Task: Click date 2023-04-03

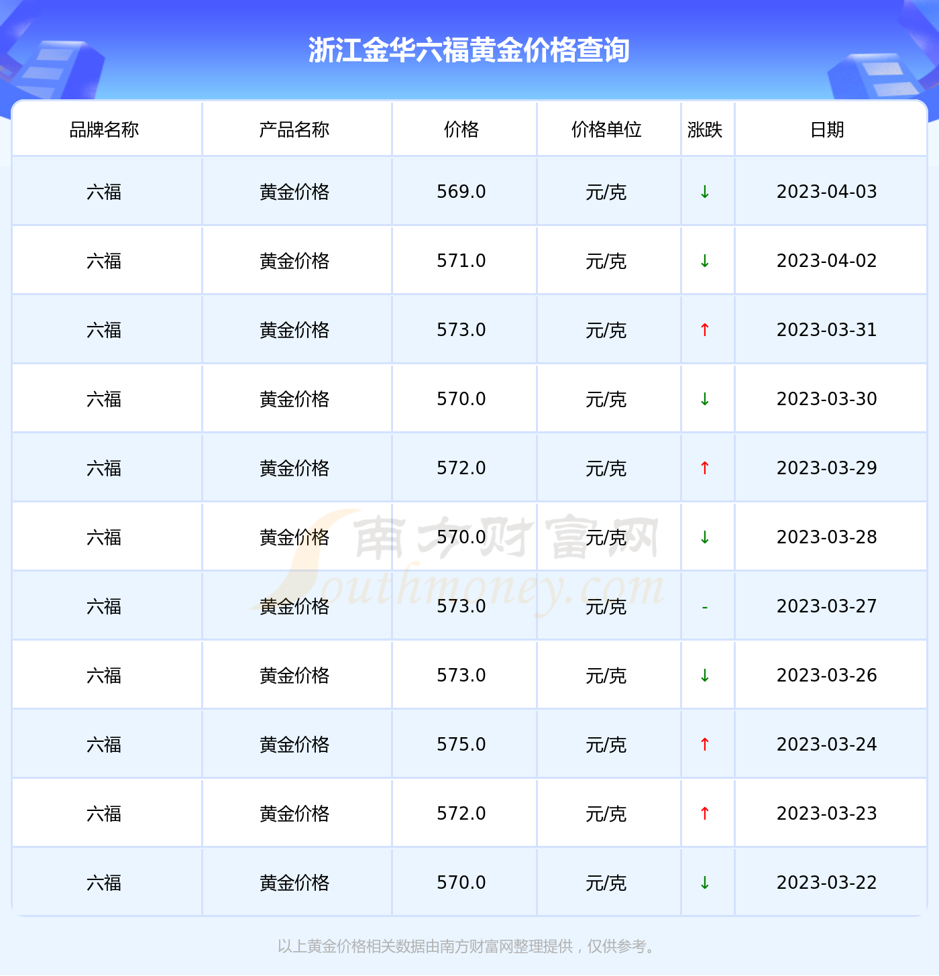Action: click(x=827, y=192)
